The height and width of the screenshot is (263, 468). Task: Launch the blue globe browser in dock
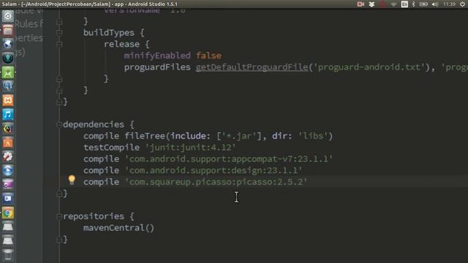[x=8, y=44]
